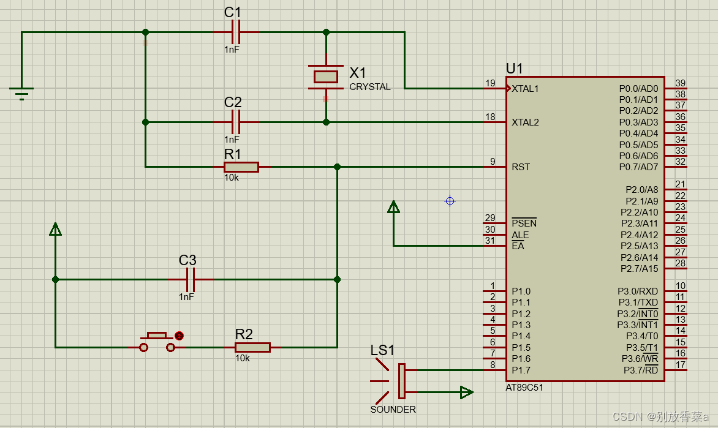This screenshot has width=718, height=428.
Task: Click the P1.7 pin label
Action: pyautogui.click(x=521, y=370)
